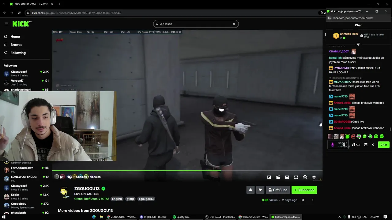
Task: Select the zgougou13 tag
Action: (146, 199)
